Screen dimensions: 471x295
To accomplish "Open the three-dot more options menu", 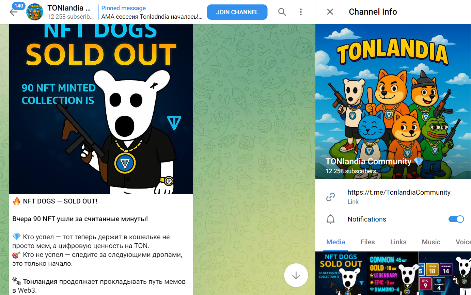I will pyautogui.click(x=301, y=12).
